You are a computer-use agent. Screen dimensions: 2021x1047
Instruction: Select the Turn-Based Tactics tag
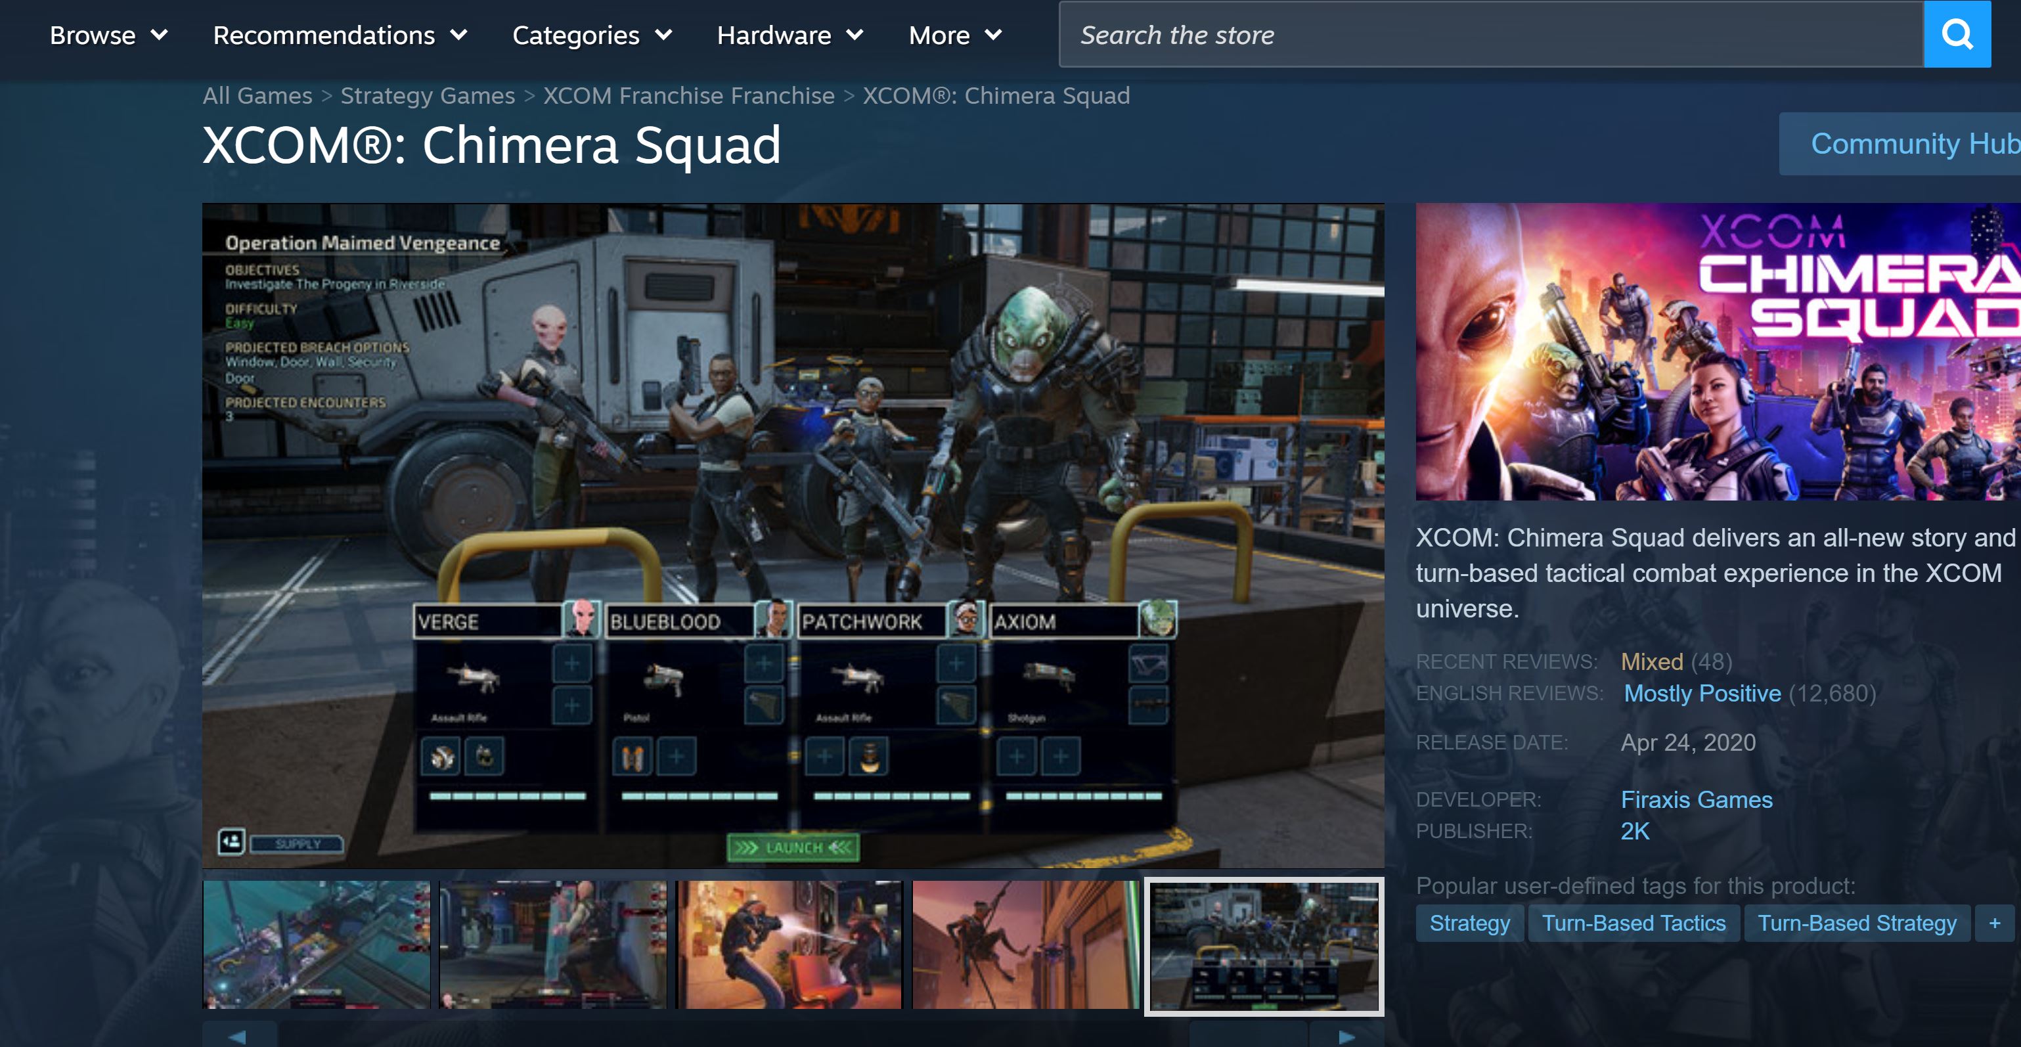coord(1633,923)
